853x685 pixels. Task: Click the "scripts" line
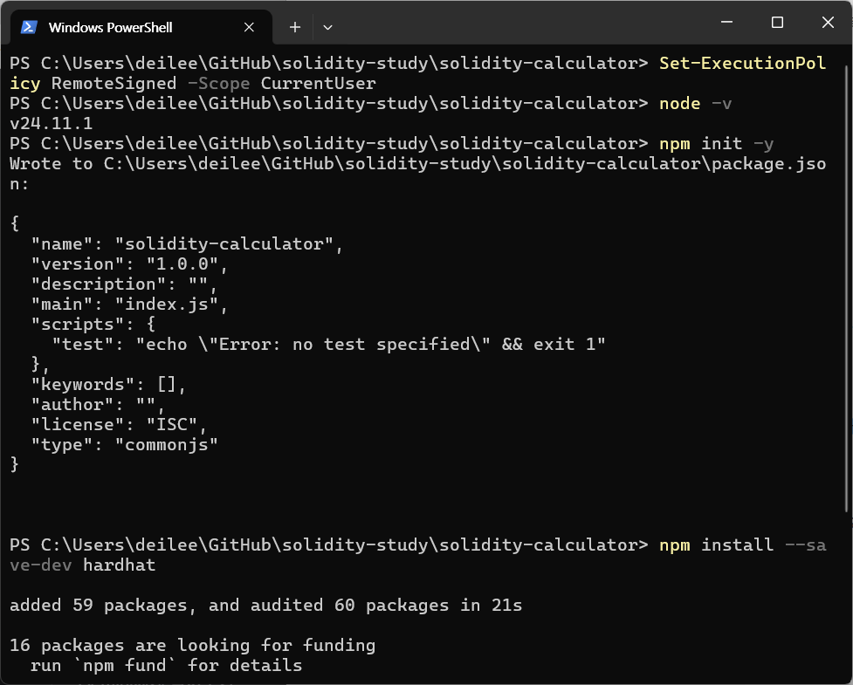click(93, 325)
